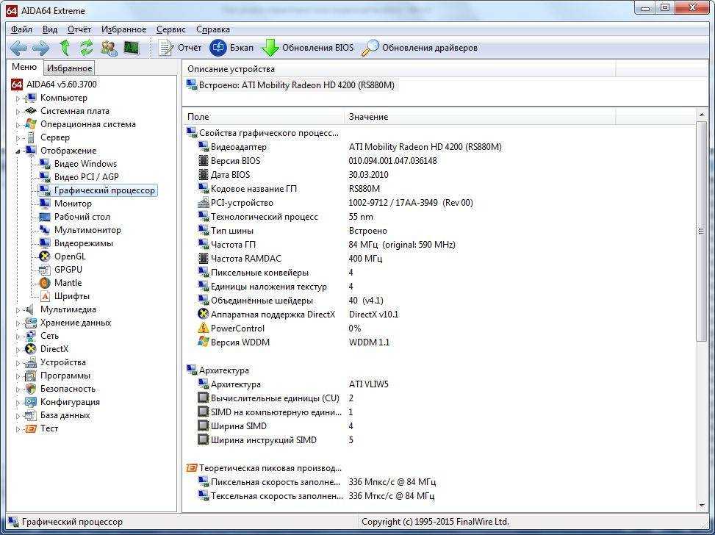Switch to the Избранное tab in sidebar
715x535 pixels.
70,68
